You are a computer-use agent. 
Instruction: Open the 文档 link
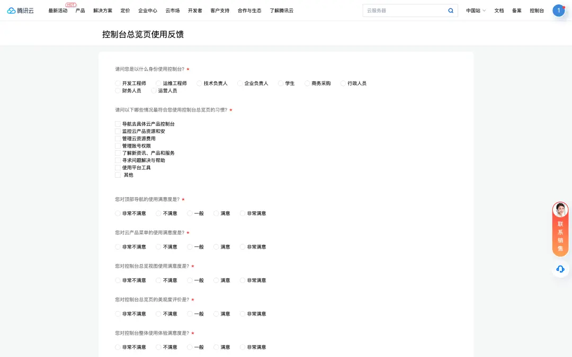click(499, 11)
